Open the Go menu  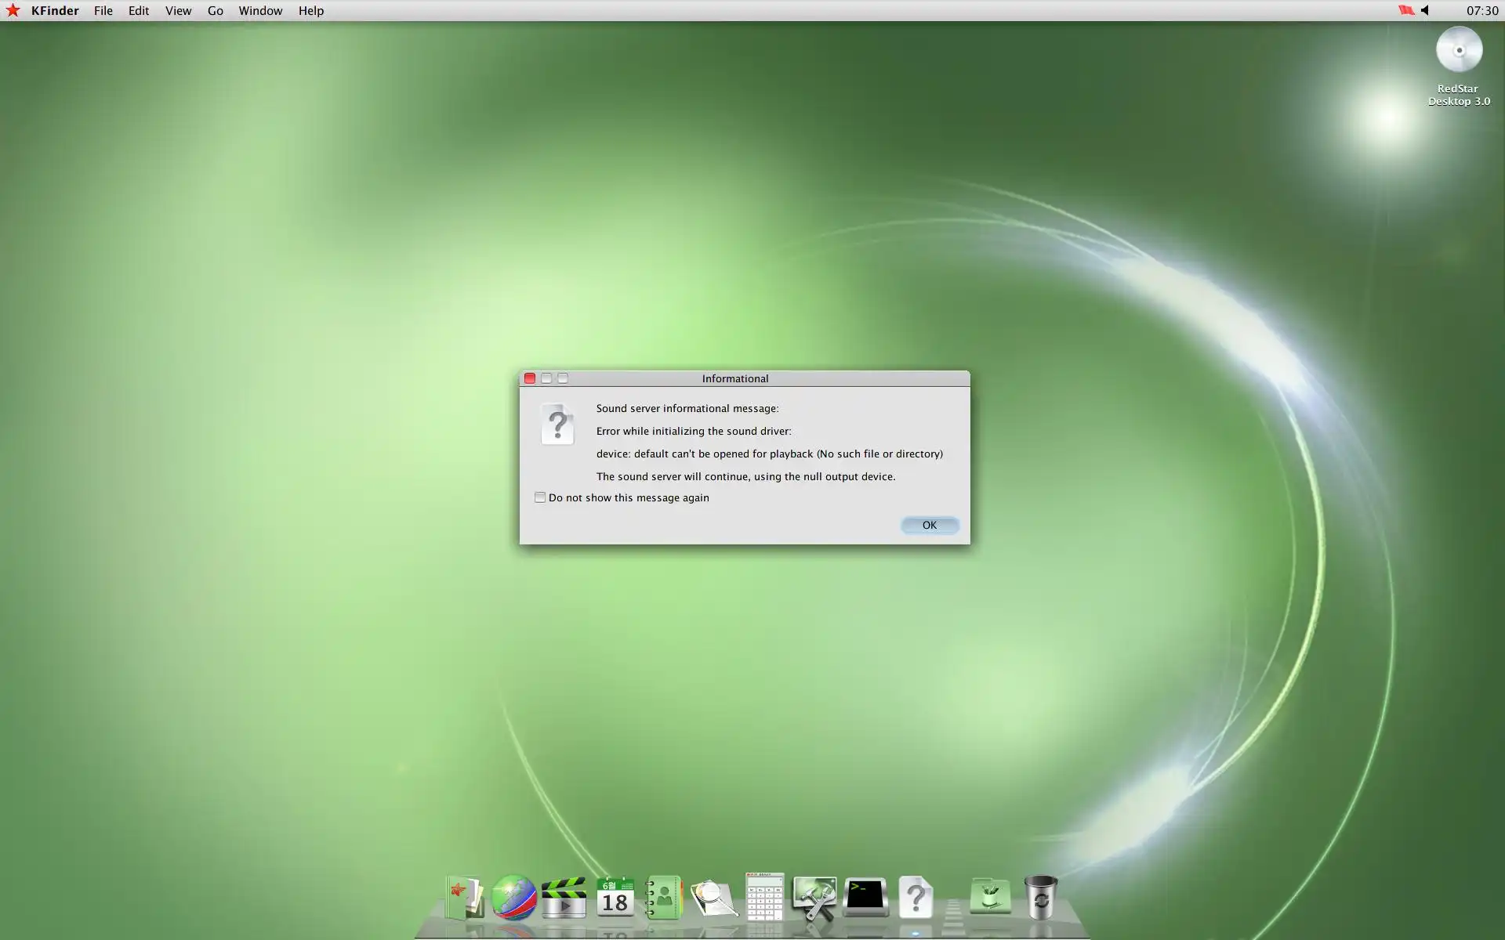pyautogui.click(x=215, y=11)
